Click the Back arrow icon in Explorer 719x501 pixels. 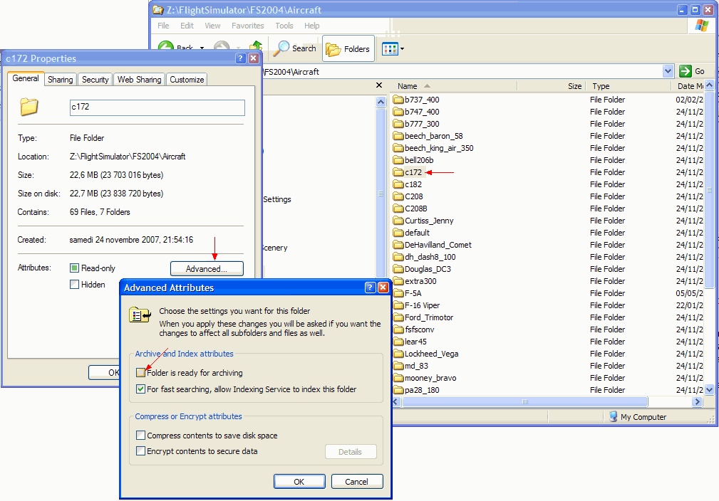point(165,46)
